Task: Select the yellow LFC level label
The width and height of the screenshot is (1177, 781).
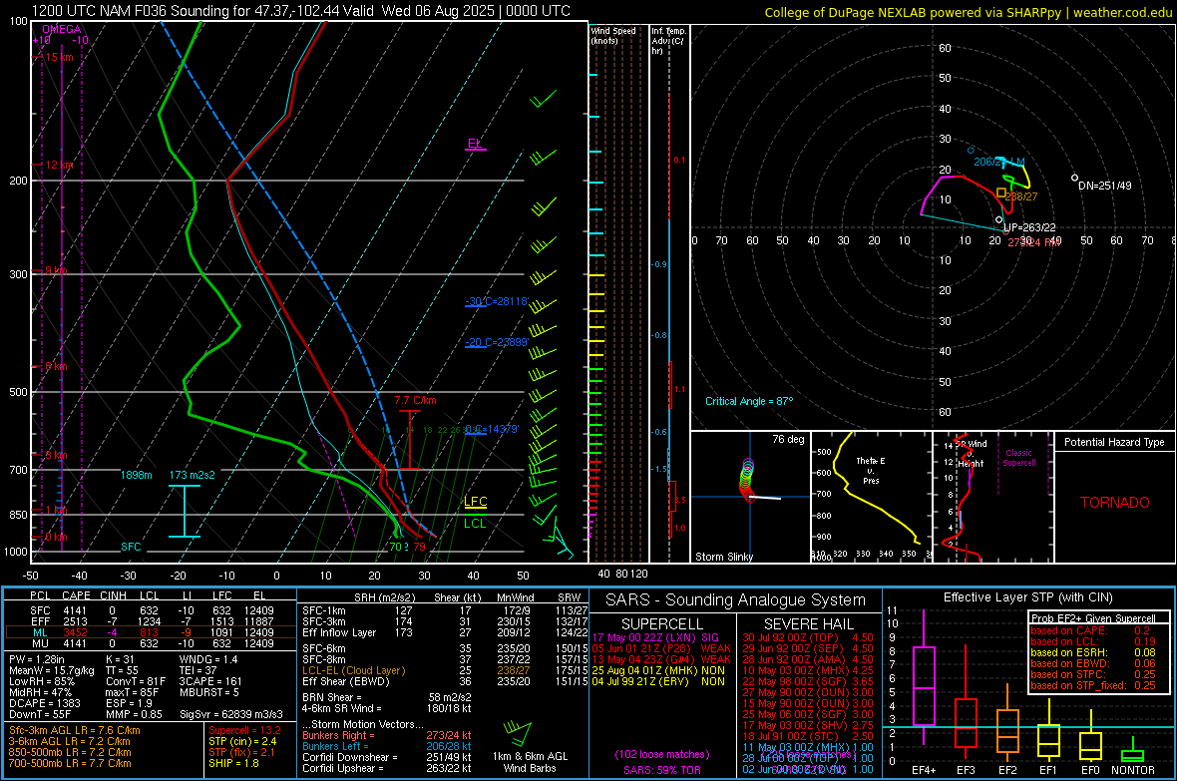Action: pos(475,501)
